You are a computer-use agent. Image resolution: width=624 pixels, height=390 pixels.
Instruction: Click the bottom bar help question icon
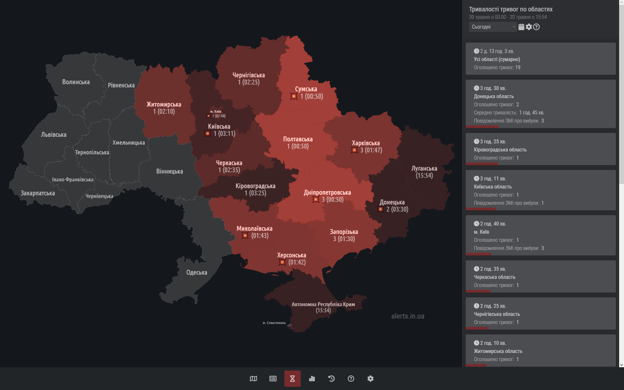click(351, 379)
